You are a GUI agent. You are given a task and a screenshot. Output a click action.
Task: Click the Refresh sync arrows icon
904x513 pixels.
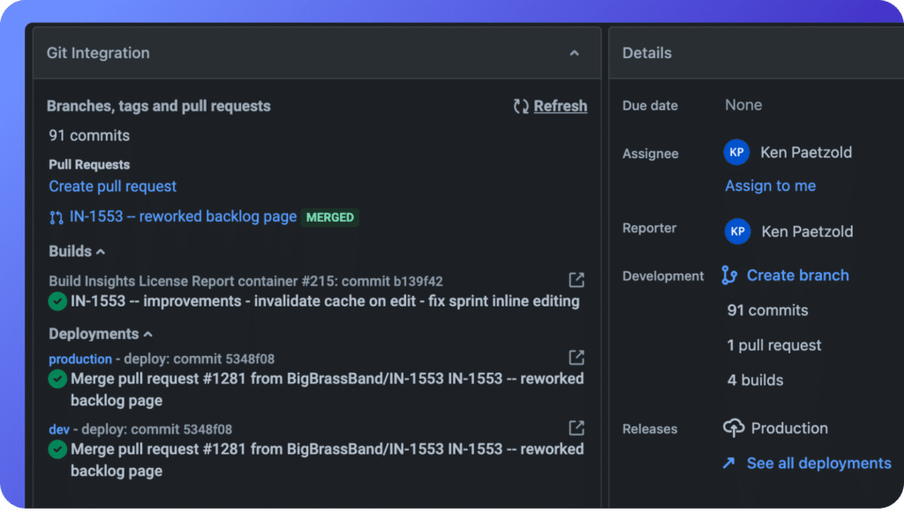point(521,106)
